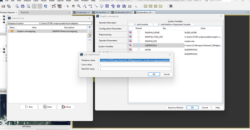The width and height of the screenshot is (250, 130).
Task: Click the duplicate adapter icon
Action: 90,31
